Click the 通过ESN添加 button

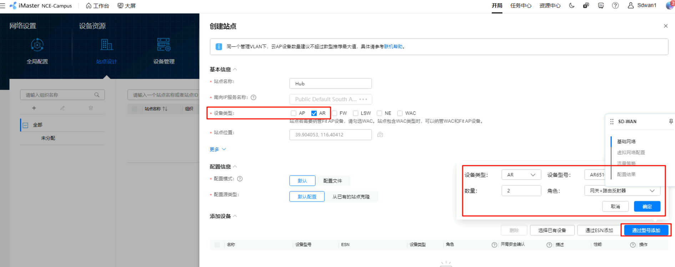coord(599,231)
